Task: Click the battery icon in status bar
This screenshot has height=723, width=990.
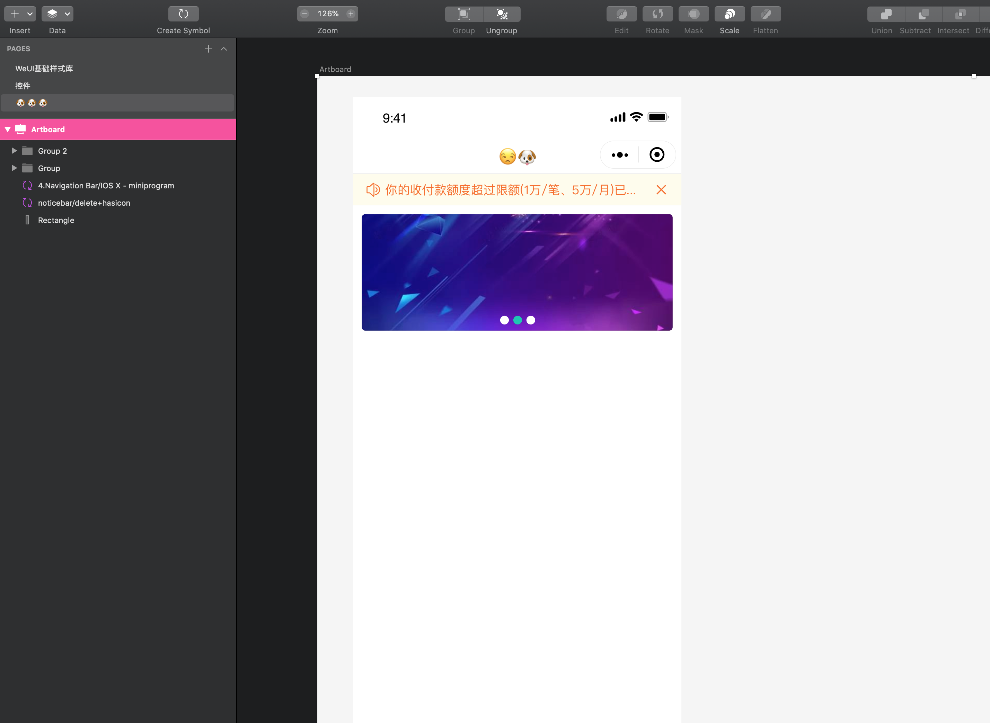Action: [x=658, y=117]
